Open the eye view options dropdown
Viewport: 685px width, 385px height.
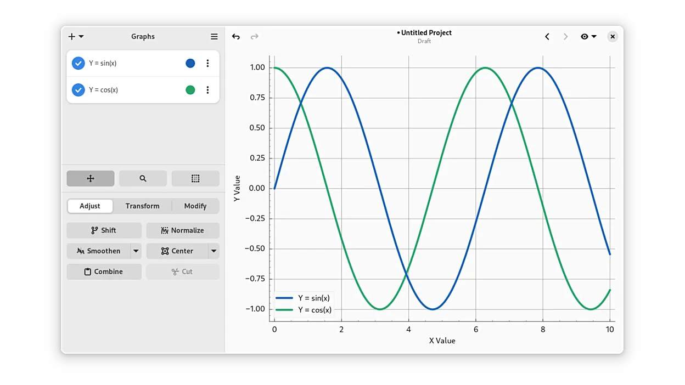(x=588, y=37)
